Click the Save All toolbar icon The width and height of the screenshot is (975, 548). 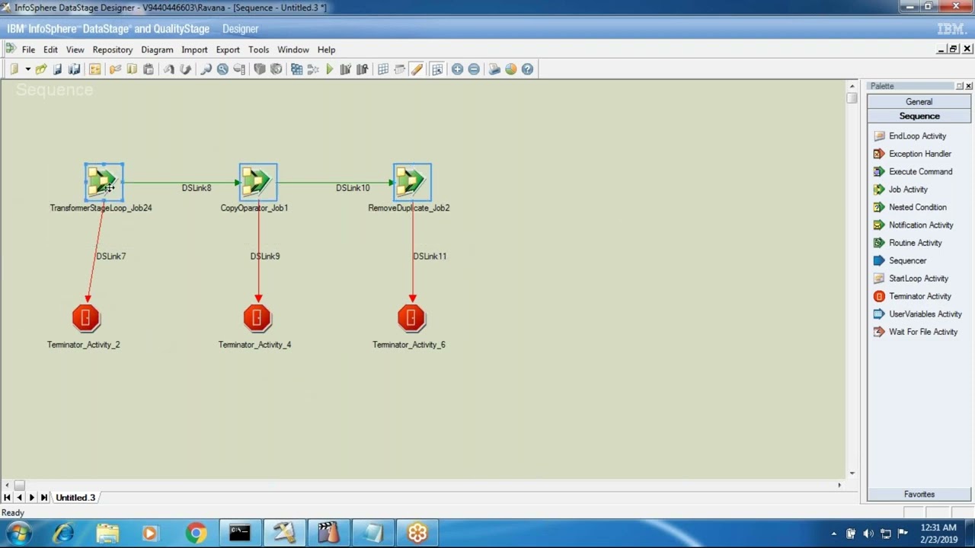[74, 69]
